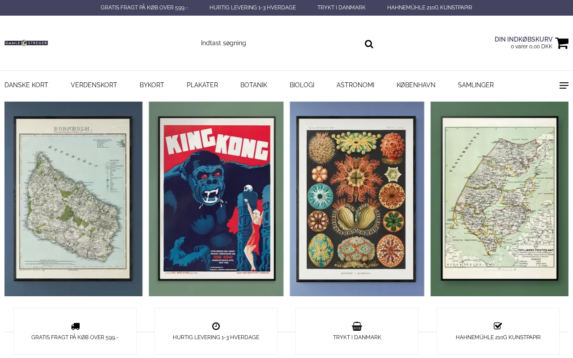Open the Verdenskort menu

[94, 85]
